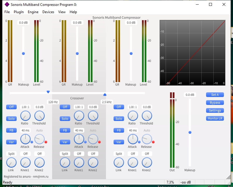Image resolution: width=233 pixels, height=187 pixels.
Task: Click the purple diamond title bar icon
Action: [x=7, y=4]
